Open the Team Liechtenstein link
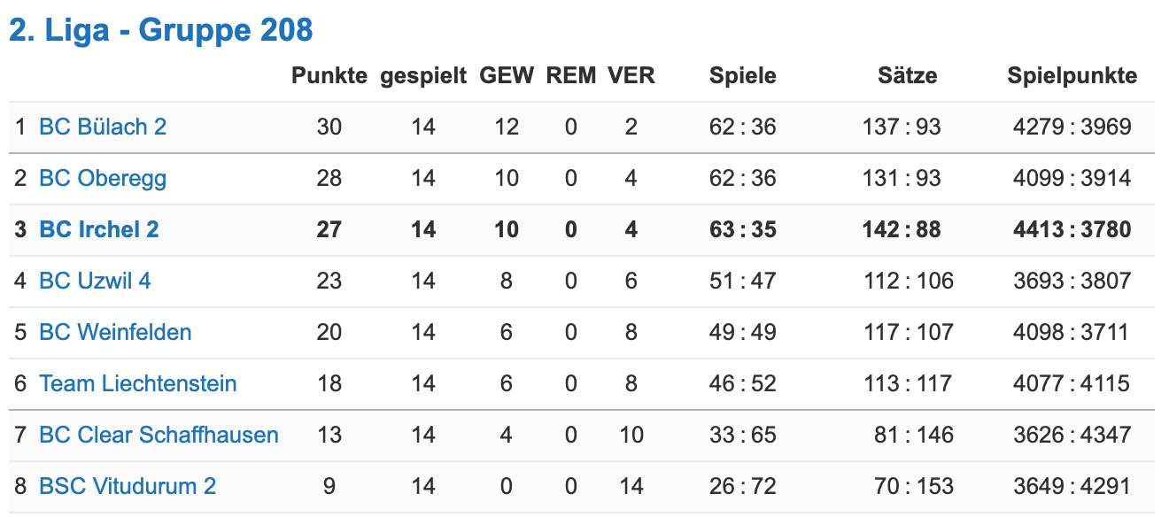 138,383
